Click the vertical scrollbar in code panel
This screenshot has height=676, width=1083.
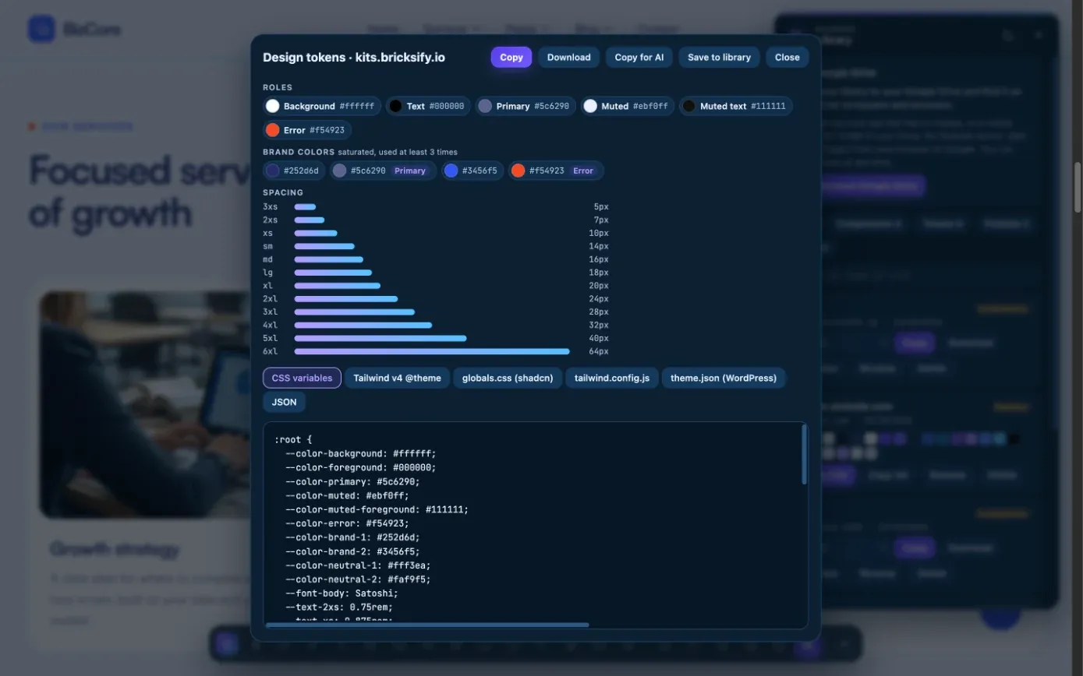pos(804,455)
